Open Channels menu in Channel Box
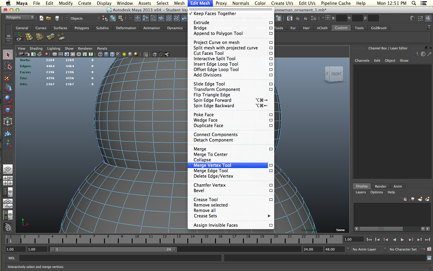433x271 pixels. (362, 61)
